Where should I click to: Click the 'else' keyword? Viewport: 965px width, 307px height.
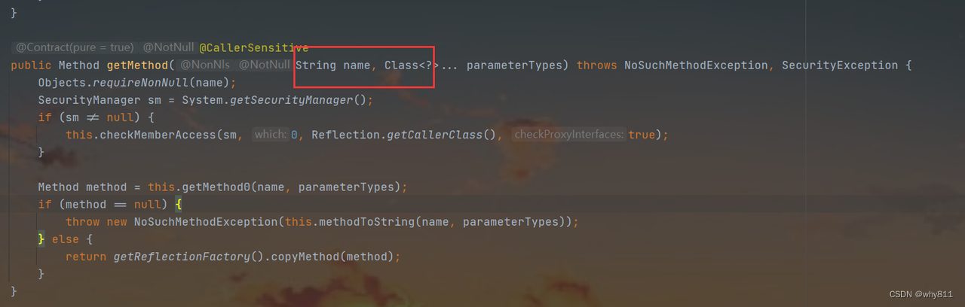point(66,239)
